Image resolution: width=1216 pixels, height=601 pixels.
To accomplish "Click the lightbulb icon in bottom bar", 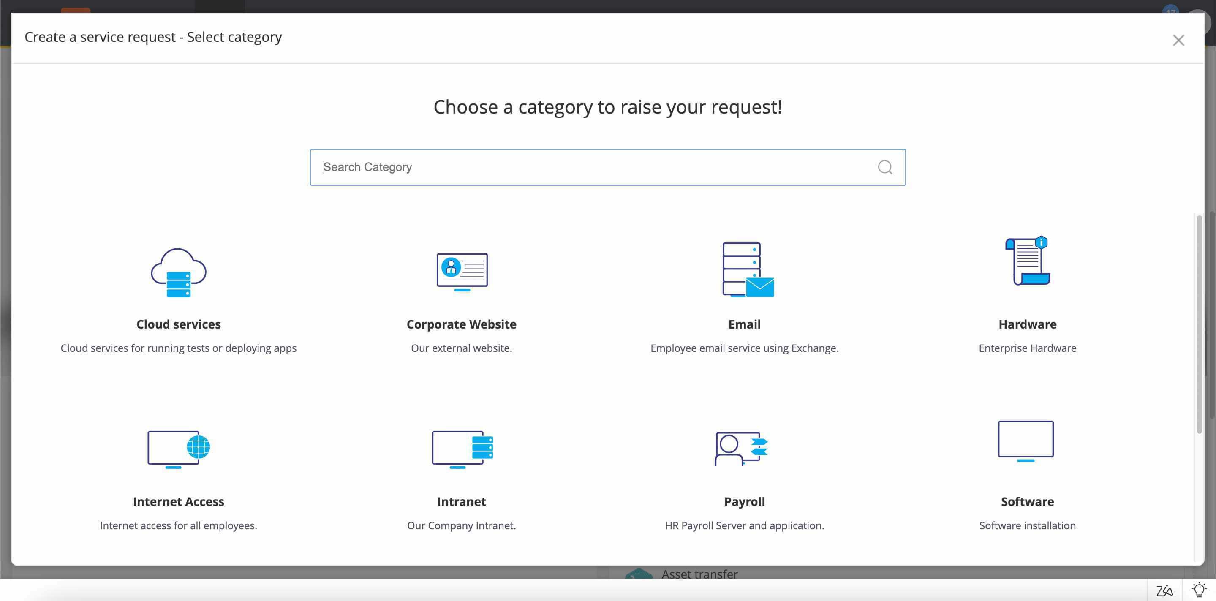I will point(1199,590).
